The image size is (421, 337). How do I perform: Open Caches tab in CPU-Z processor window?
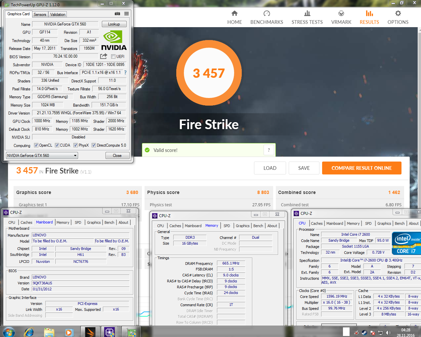tap(316, 223)
